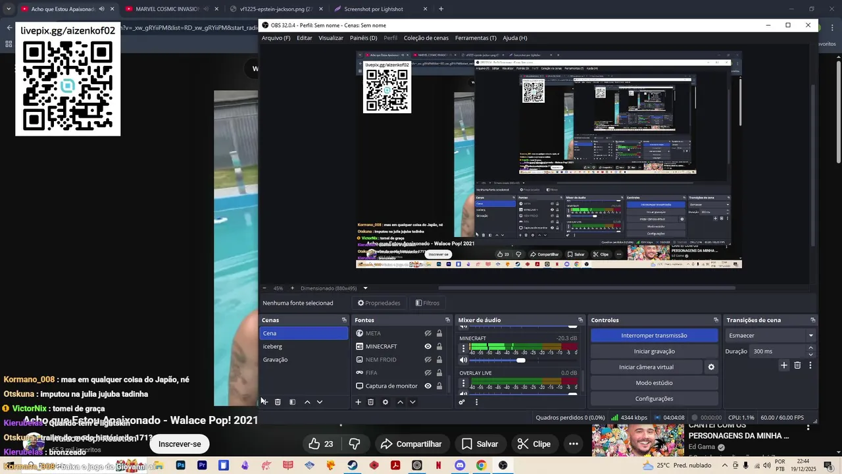Image resolution: width=842 pixels, height=474 pixels.
Task: Show the META source
Action: click(x=428, y=333)
